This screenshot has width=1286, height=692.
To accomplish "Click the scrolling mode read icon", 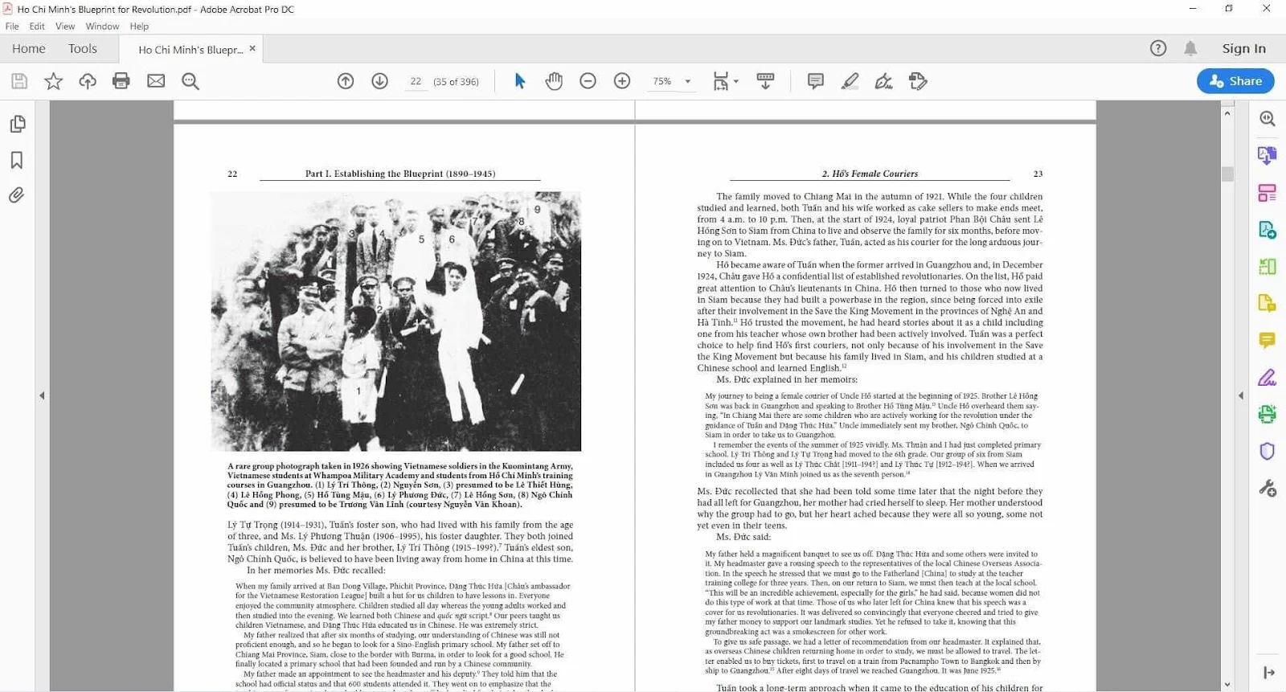I will (765, 81).
